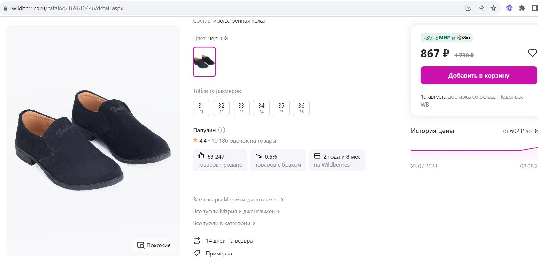Open the extensions puzzle icon
The width and height of the screenshot is (538, 258).
522,8
